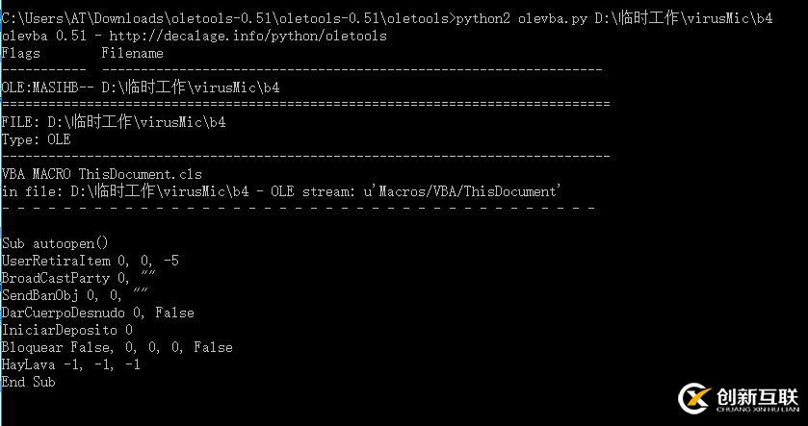Click the IniciarDeposito code line

click(x=66, y=330)
